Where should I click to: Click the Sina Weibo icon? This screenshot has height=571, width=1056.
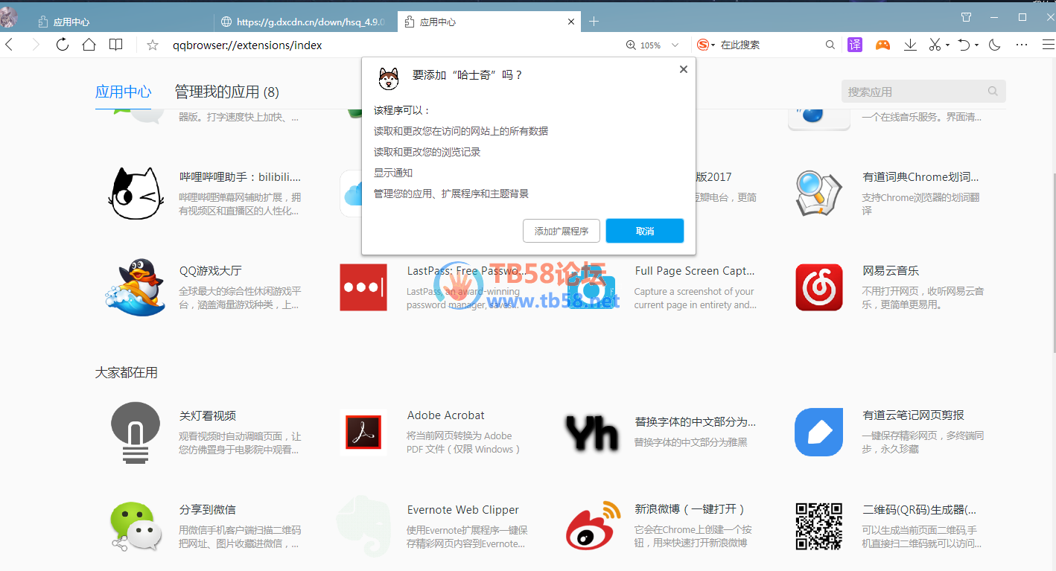593,526
